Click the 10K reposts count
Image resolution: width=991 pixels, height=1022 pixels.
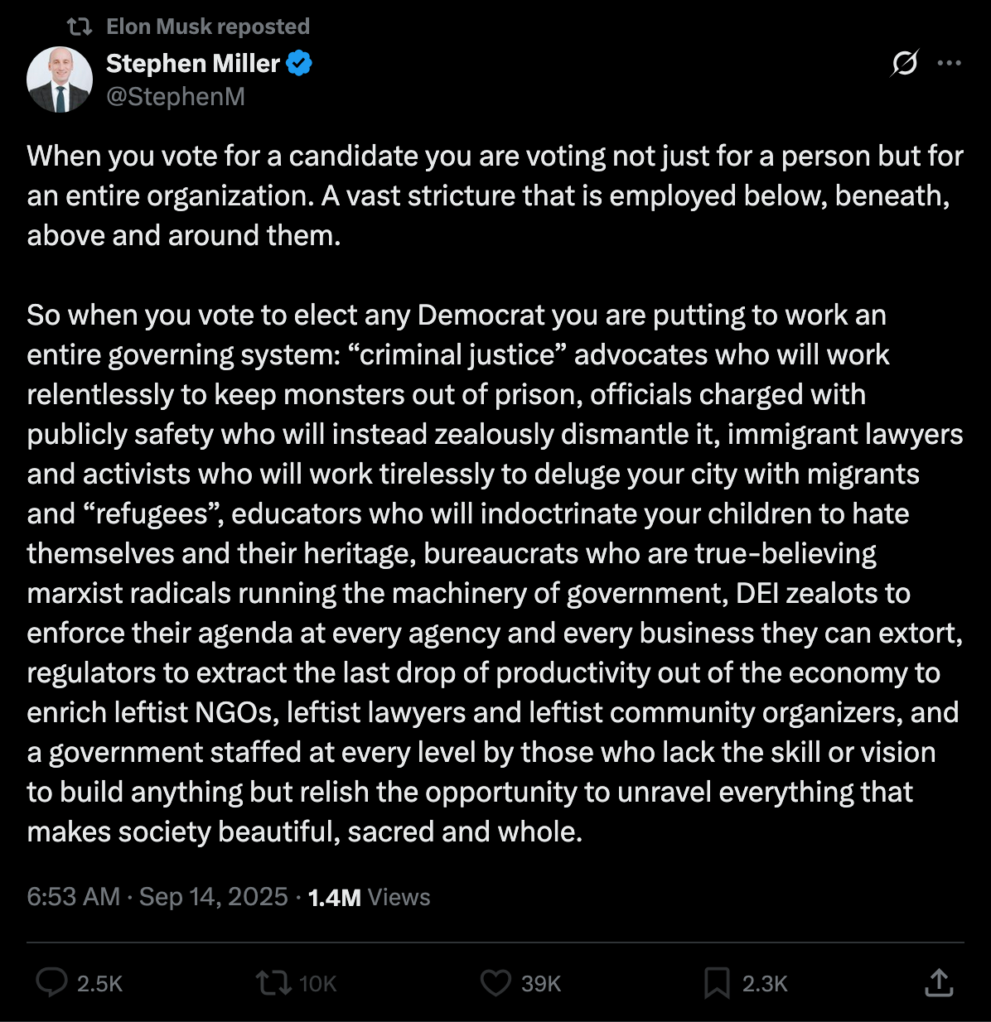point(318,984)
